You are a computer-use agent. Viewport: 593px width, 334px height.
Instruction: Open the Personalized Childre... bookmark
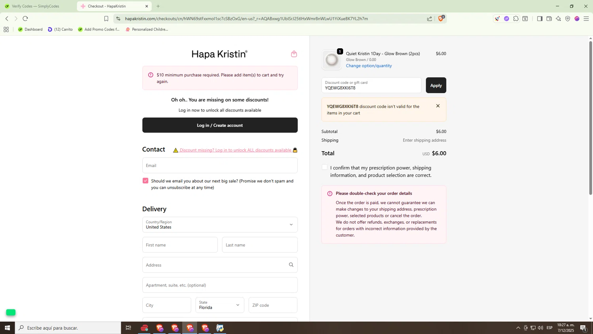(x=147, y=29)
